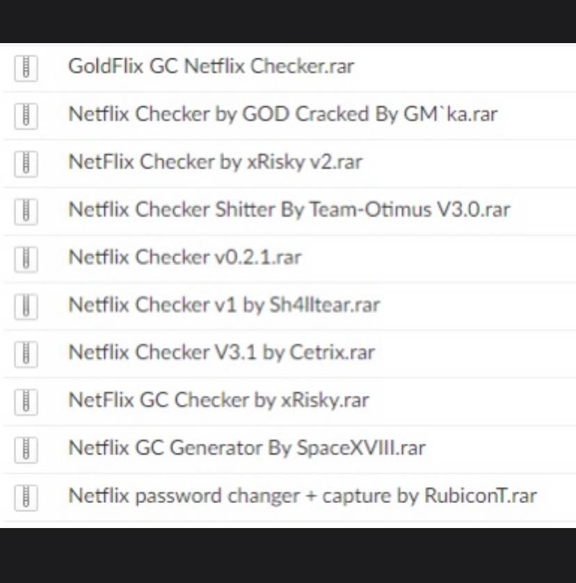Select the archive icon for NetFlix Checker by xRisky v2
The image size is (576, 583).
pyautogui.click(x=26, y=163)
